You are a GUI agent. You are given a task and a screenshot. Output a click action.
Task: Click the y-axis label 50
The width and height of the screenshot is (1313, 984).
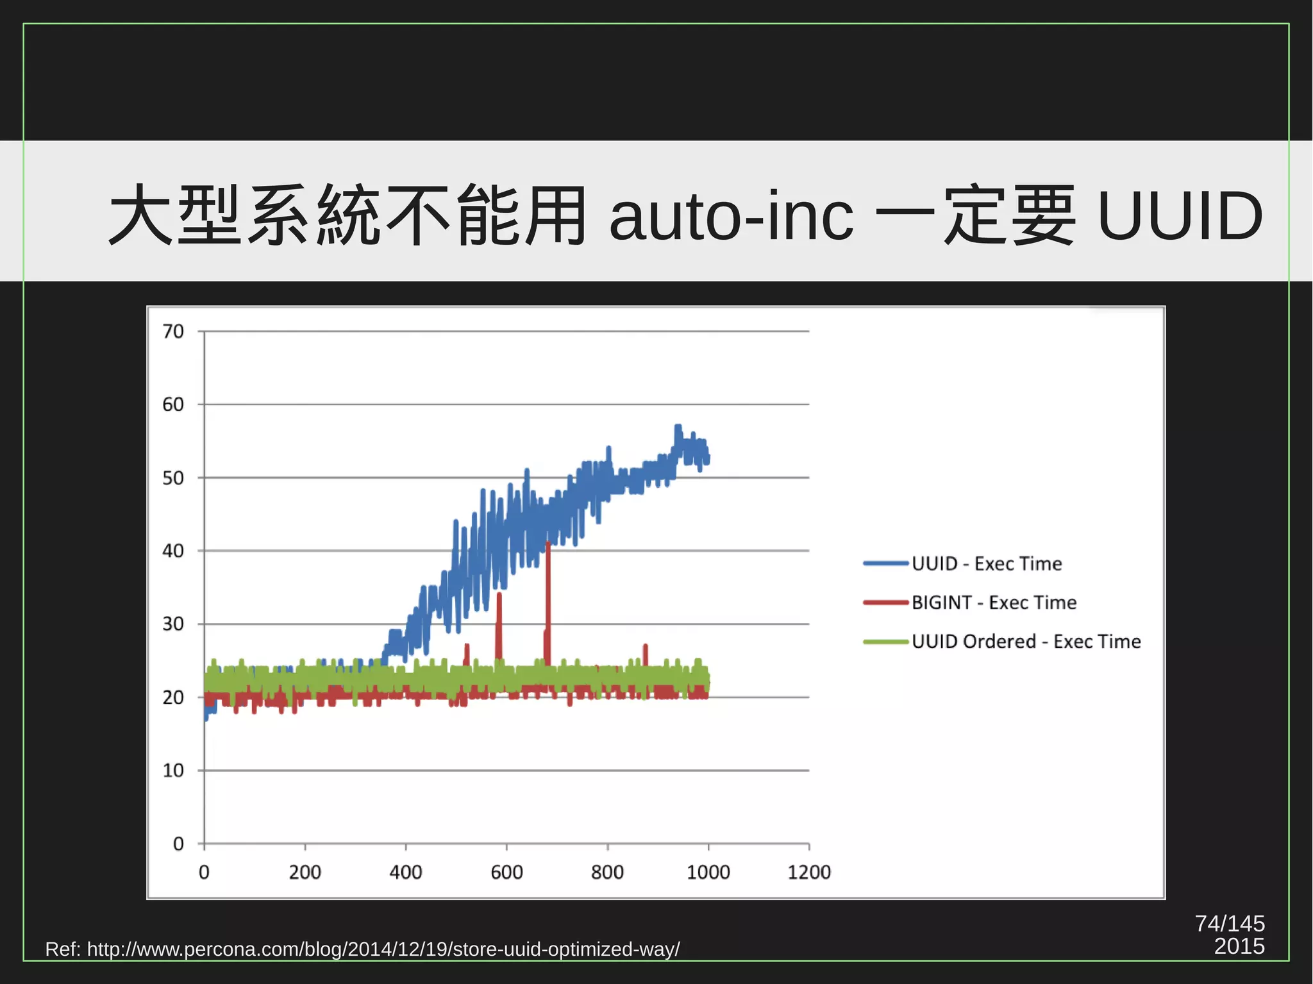[173, 478]
